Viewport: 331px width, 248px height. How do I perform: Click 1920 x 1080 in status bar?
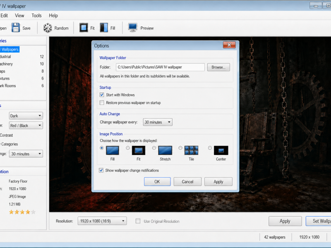pyautogui.click(x=309, y=237)
